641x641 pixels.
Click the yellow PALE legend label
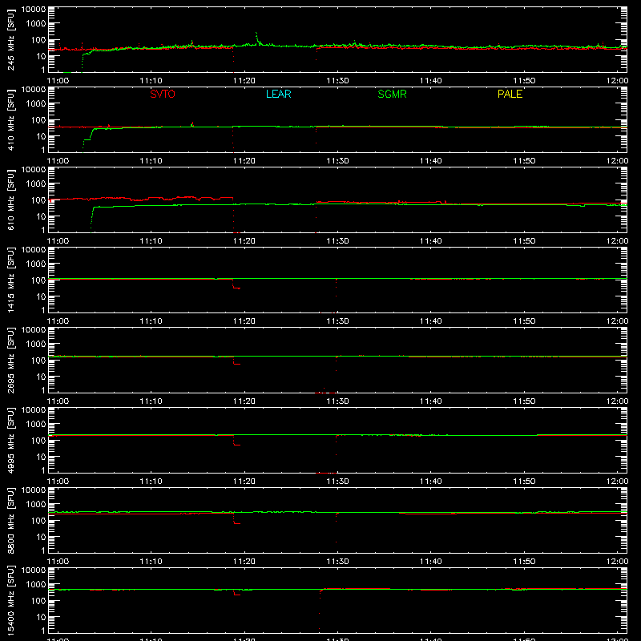click(510, 94)
